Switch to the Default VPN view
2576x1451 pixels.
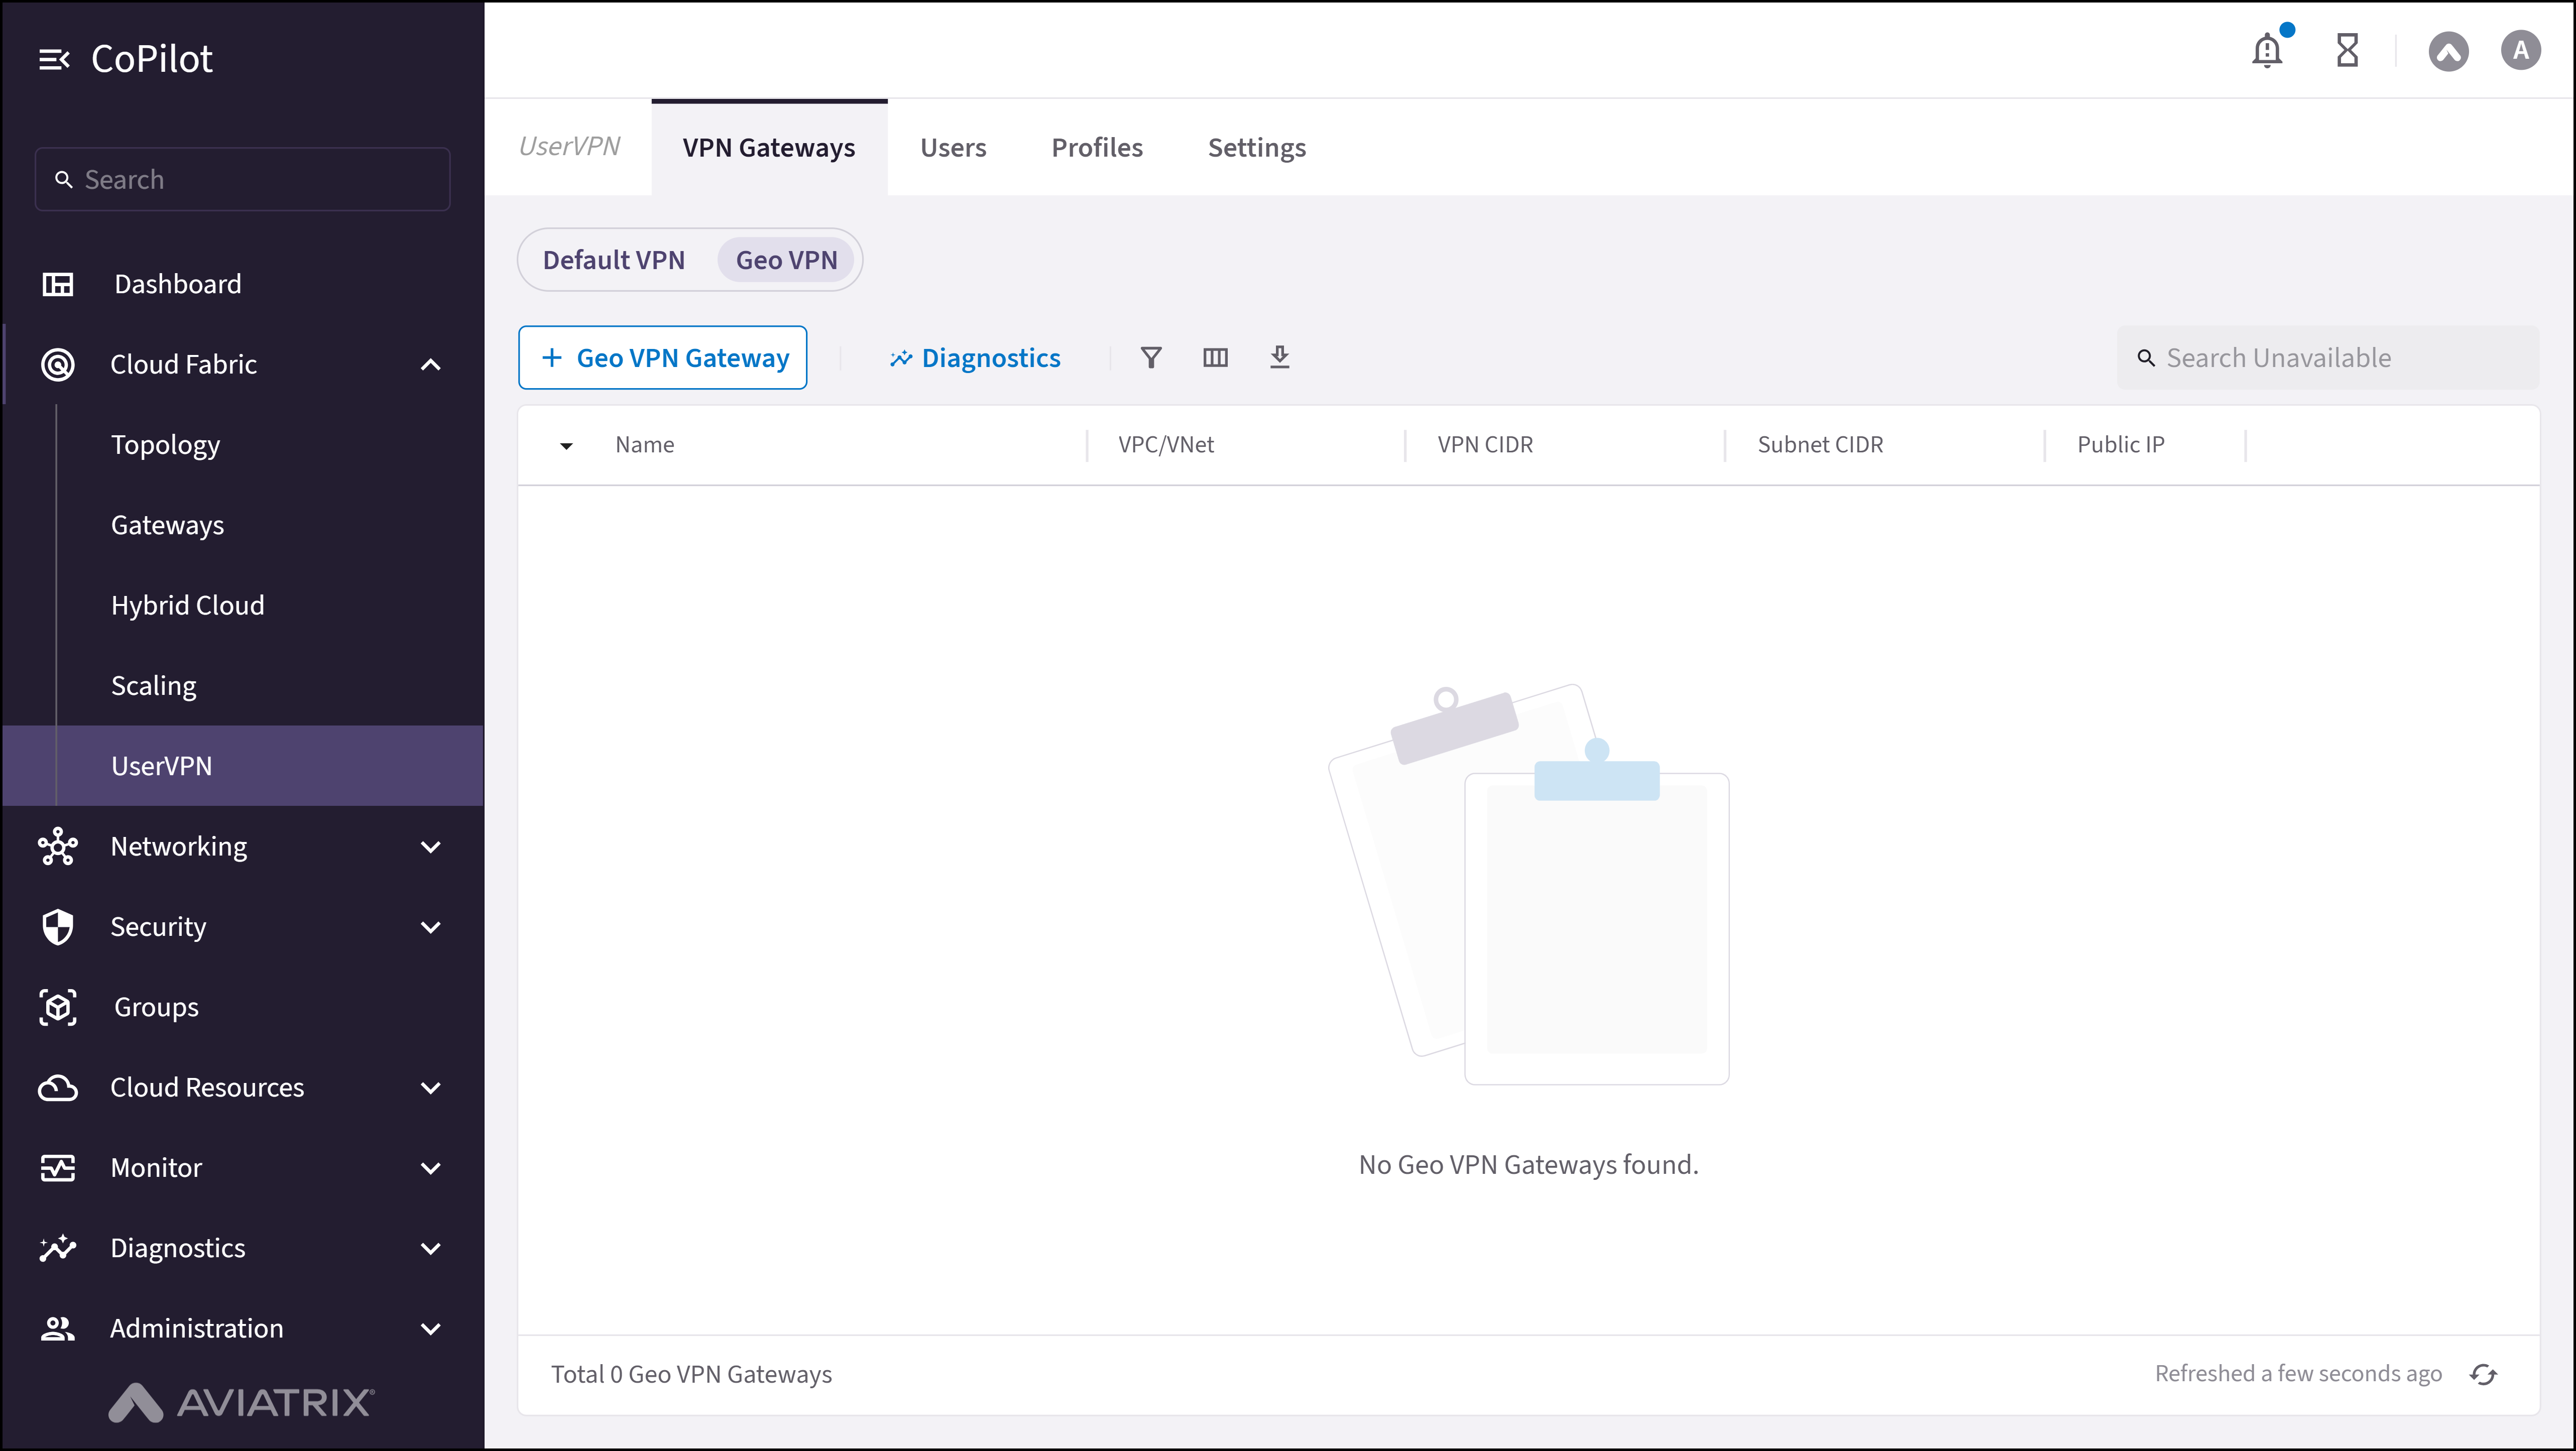(x=613, y=259)
